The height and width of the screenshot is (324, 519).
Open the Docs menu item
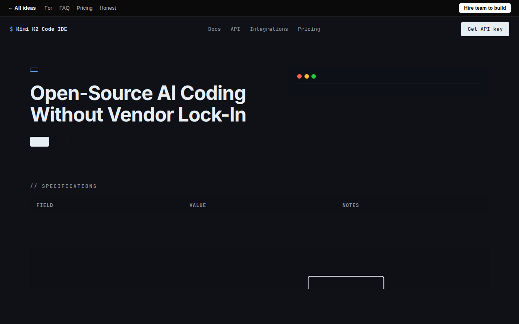click(214, 29)
